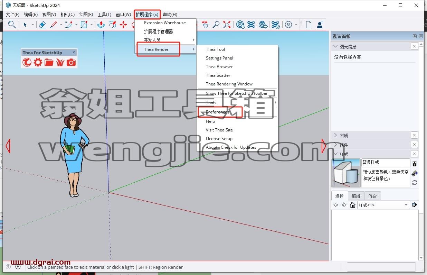
Task: Click geolocation icon in status bar
Action: click(8, 267)
